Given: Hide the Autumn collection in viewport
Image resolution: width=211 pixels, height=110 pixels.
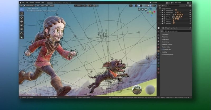Looking at the screenshot, I should click(x=190, y=14).
